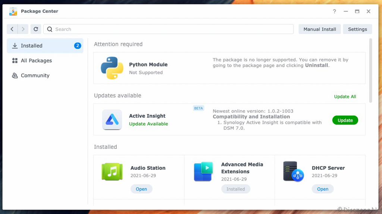
Task: Open Package Center Settings
Action: 357,29
